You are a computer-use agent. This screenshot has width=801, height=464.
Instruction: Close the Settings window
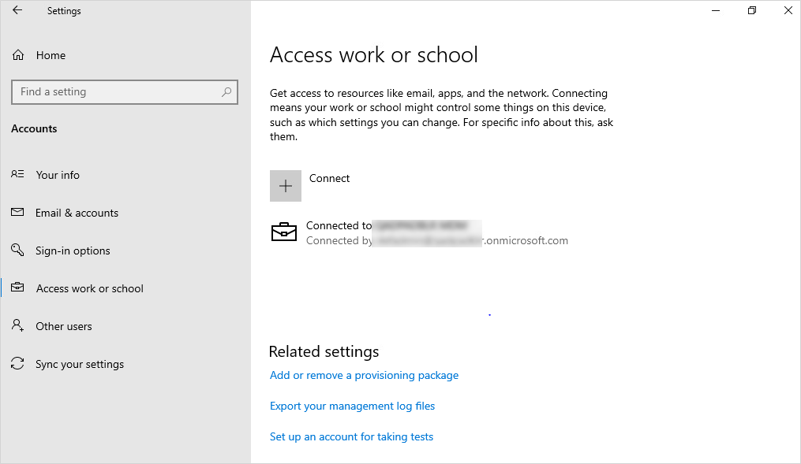tap(788, 11)
